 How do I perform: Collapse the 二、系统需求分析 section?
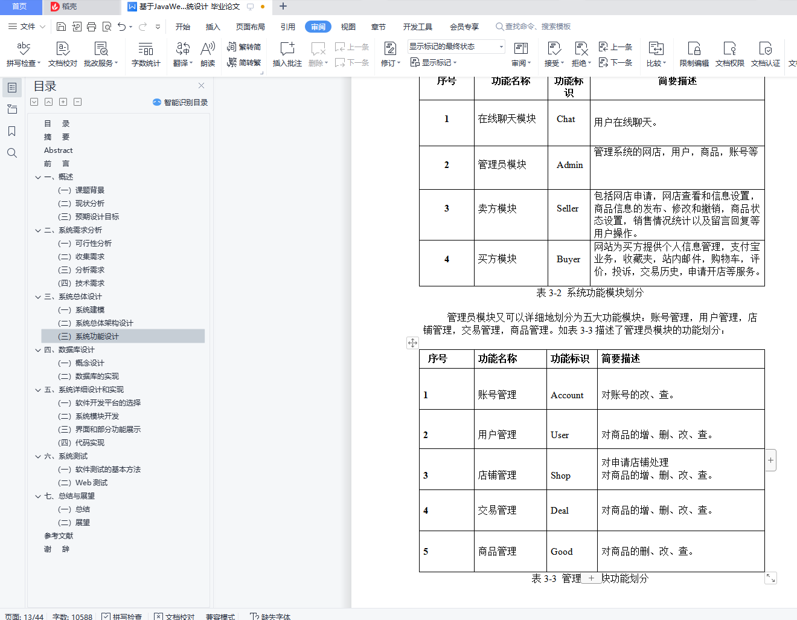(38, 231)
